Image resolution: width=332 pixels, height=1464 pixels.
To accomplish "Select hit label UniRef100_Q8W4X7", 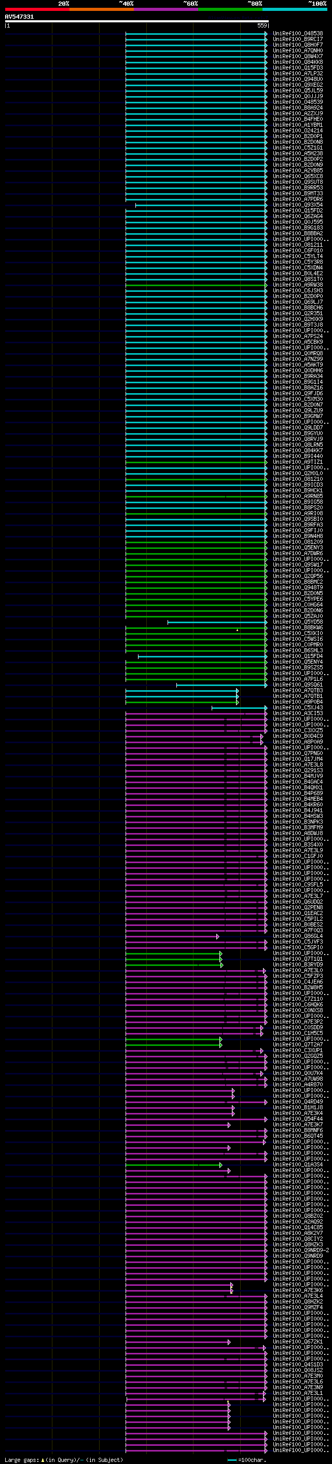I will (298, 56).
